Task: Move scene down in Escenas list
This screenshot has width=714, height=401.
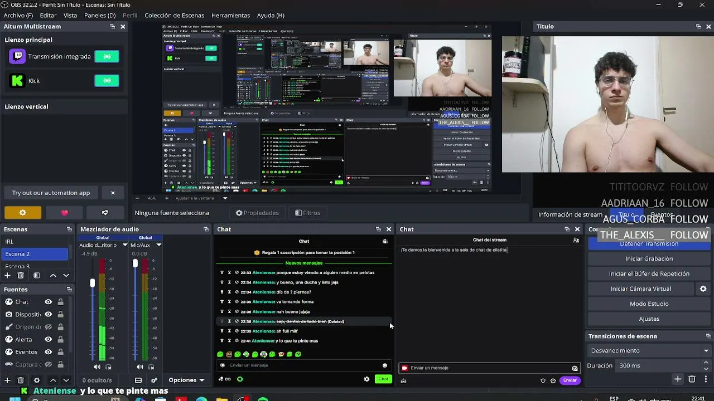Action: click(x=66, y=275)
